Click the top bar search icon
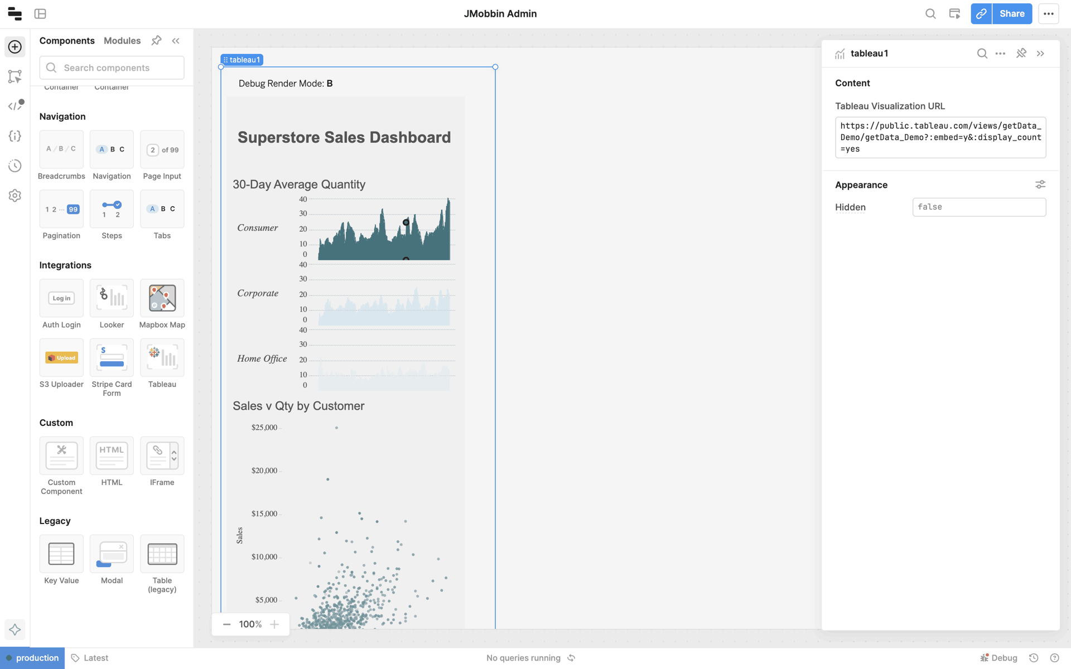1071x669 pixels. 930,14
